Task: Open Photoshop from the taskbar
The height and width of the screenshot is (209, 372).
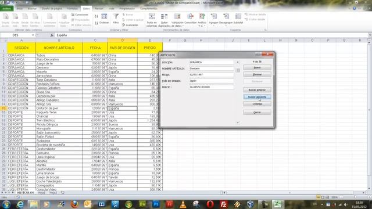Action: [x=156, y=204]
